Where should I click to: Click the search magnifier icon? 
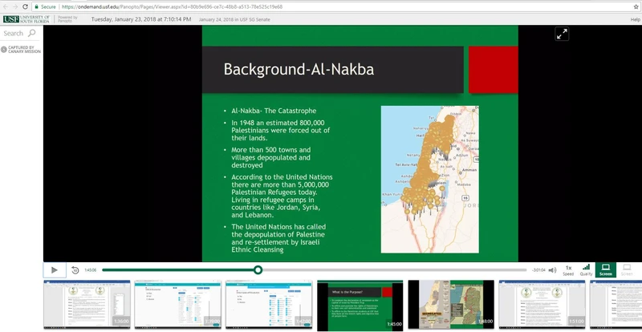click(32, 34)
